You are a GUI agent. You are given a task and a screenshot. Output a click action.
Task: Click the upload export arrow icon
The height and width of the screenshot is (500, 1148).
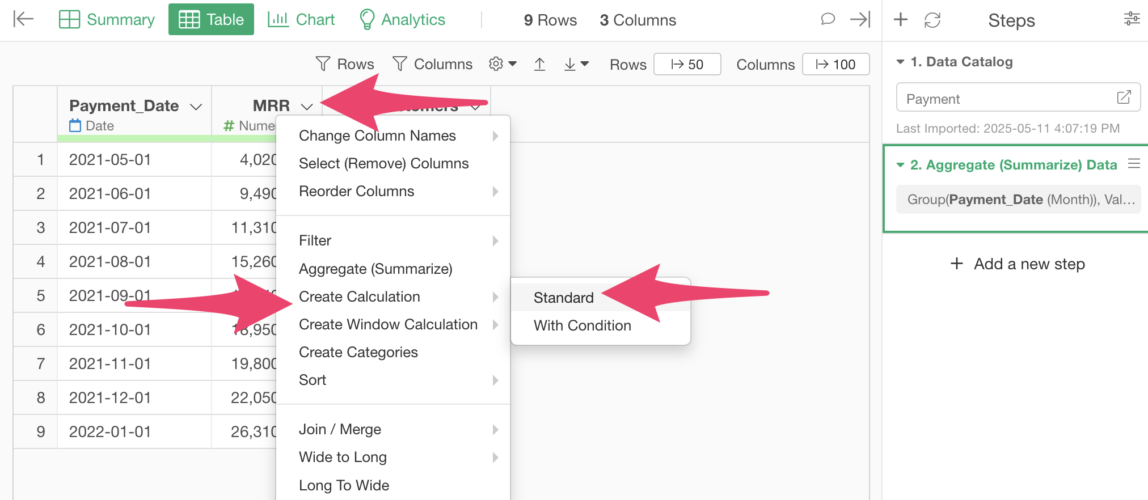(x=539, y=65)
